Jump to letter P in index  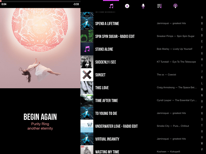202,107
